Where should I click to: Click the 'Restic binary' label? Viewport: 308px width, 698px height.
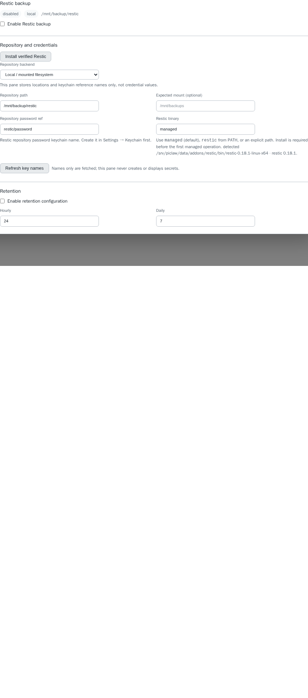(167, 118)
